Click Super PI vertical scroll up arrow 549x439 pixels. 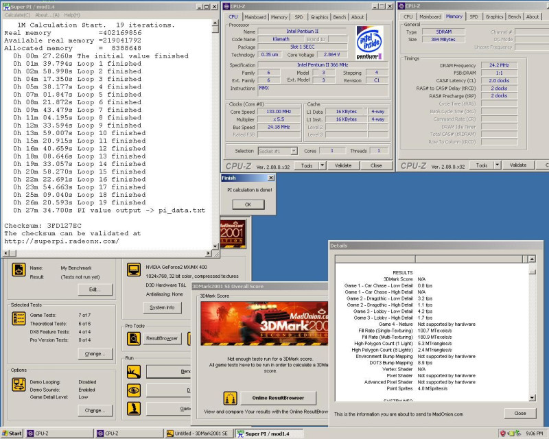[x=215, y=23]
